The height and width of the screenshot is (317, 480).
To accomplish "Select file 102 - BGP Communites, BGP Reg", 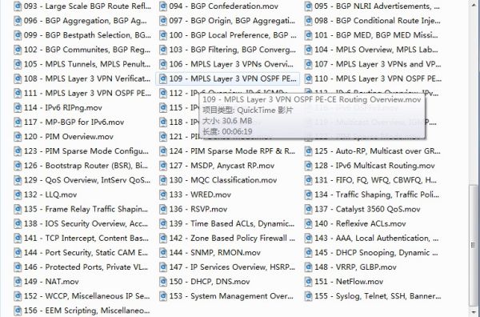I will click(x=82, y=50).
